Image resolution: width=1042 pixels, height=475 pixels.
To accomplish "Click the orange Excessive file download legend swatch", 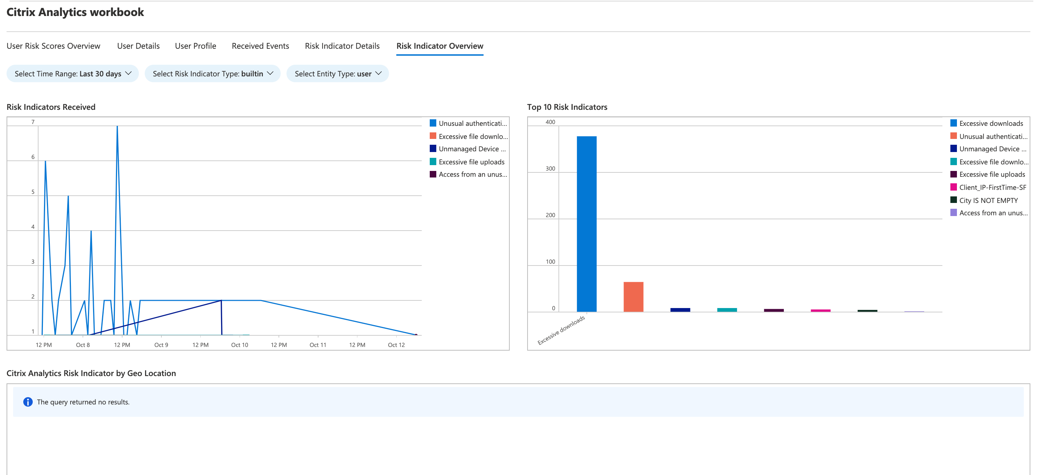I will pos(433,136).
